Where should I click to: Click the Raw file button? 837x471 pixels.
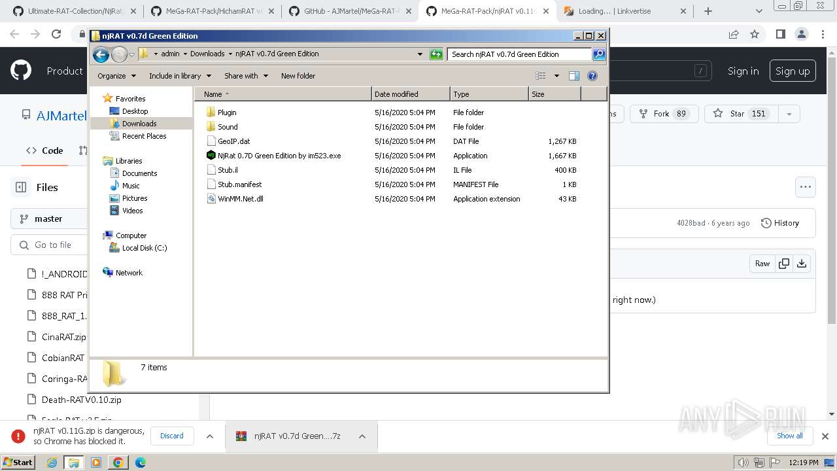(x=762, y=264)
